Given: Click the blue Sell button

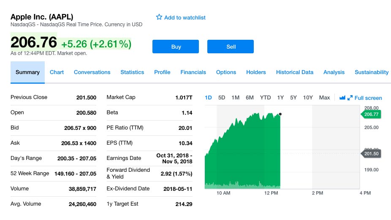Looking at the screenshot, I should 231,47.
